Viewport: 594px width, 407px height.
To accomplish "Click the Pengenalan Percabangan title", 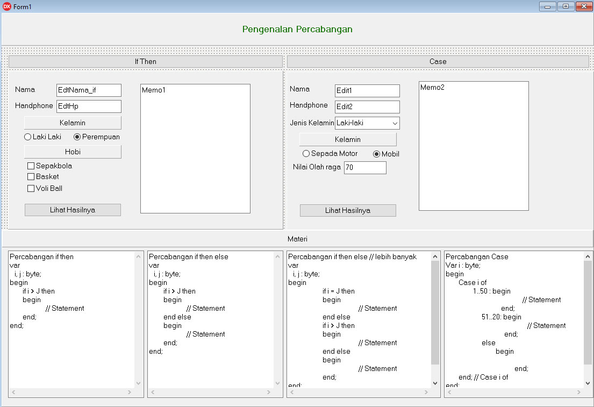I will point(297,29).
